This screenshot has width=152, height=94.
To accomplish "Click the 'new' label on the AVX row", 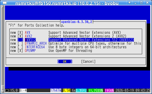I will point(13,33).
